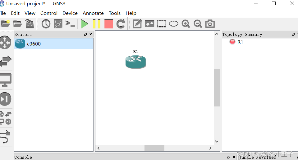298x160 pixels.
Task: Click the Insert a picture icon
Action: coord(149,24)
